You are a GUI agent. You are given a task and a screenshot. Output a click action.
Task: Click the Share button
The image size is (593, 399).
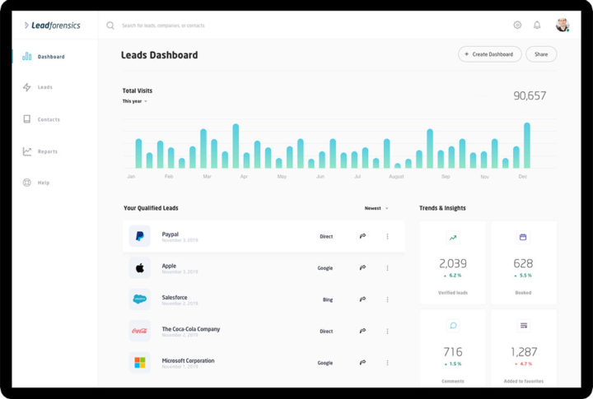(x=541, y=54)
